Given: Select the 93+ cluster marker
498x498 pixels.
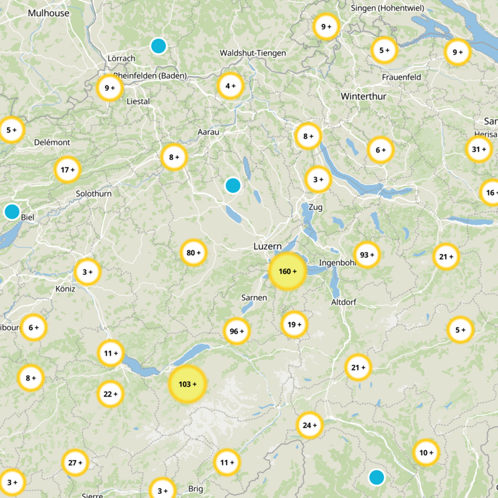Looking at the screenshot, I should pos(367,255).
